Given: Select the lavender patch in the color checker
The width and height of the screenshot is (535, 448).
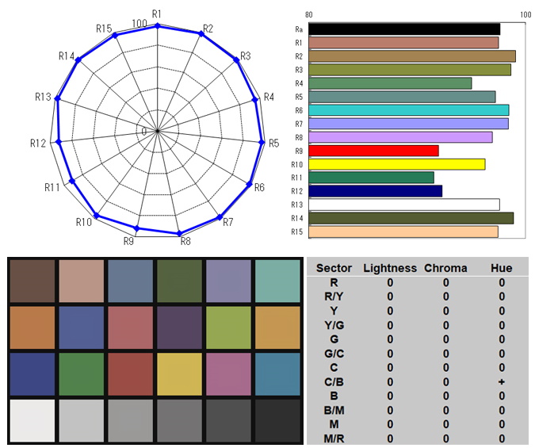Looking at the screenshot, I should click(x=228, y=281).
